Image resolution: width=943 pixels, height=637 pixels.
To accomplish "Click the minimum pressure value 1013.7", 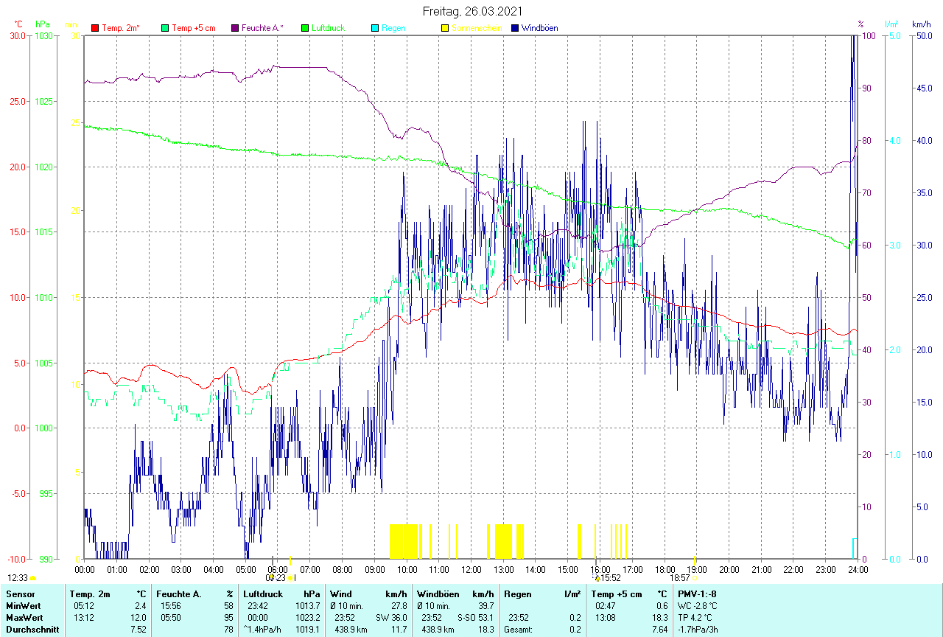I will (x=308, y=606).
